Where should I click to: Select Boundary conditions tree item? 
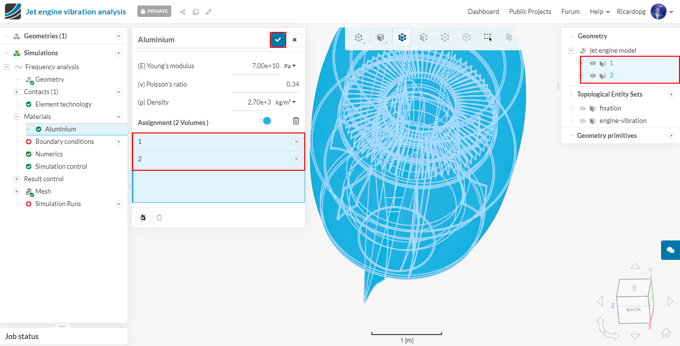point(65,141)
